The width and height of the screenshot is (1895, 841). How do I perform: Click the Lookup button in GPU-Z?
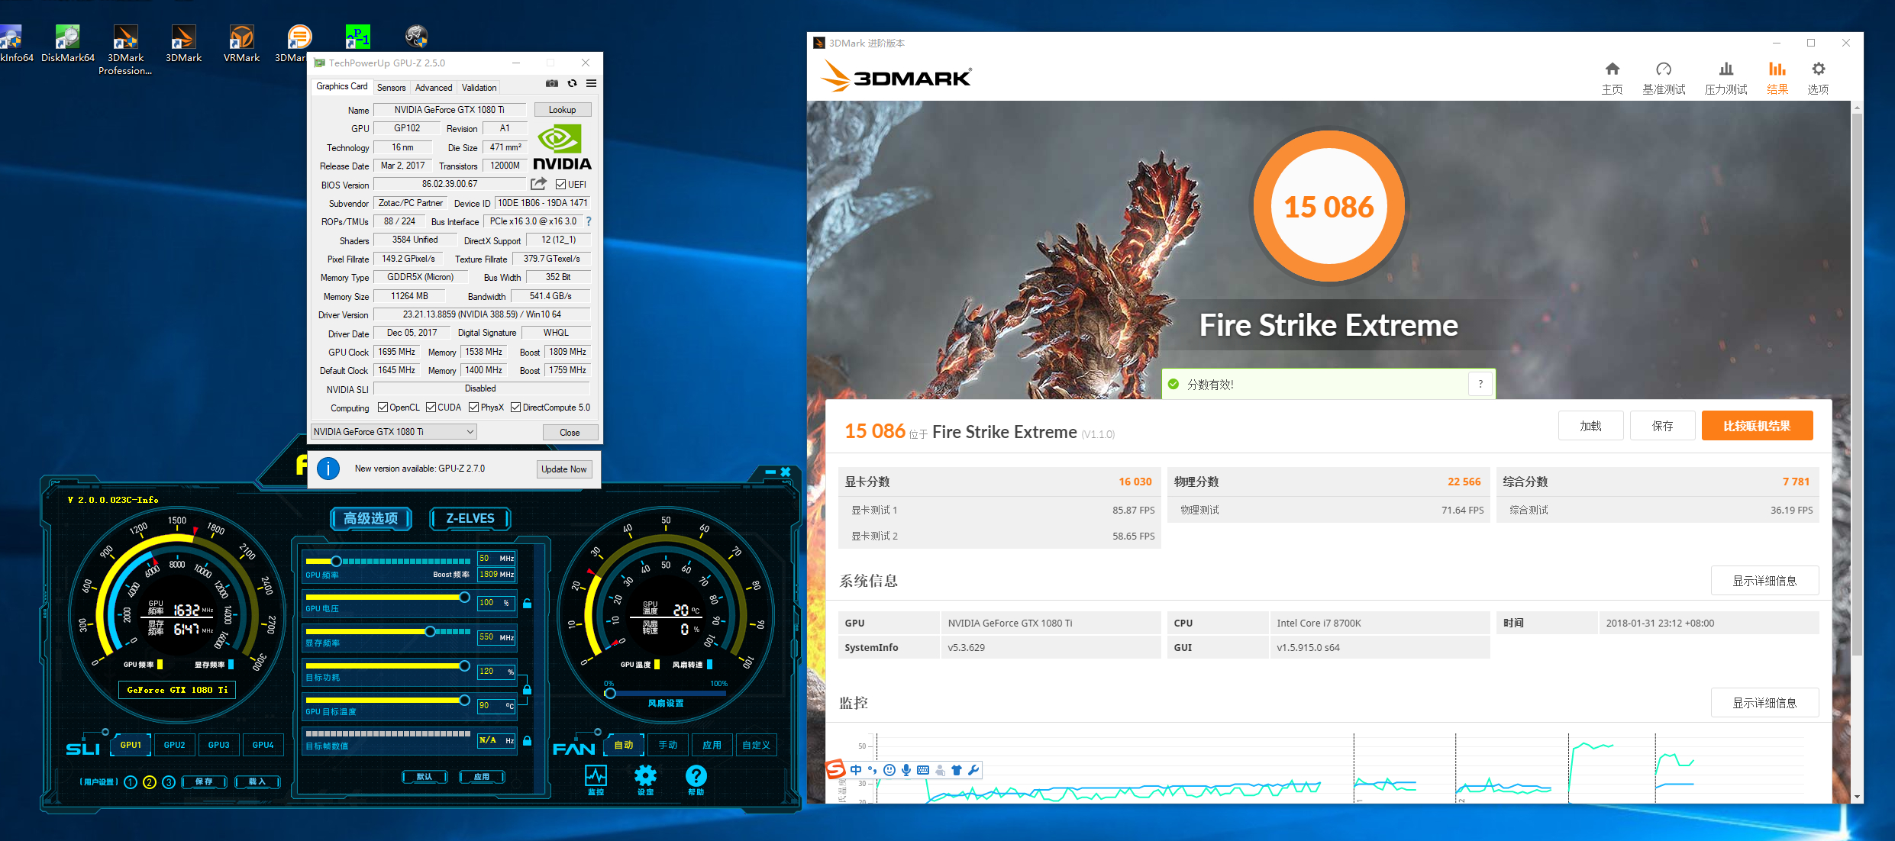(563, 110)
